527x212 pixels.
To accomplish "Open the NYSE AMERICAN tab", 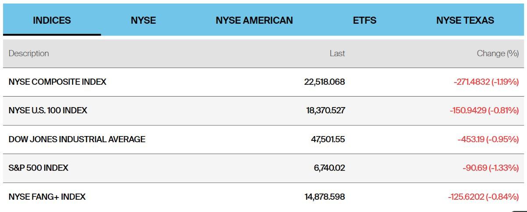I will pos(254,20).
